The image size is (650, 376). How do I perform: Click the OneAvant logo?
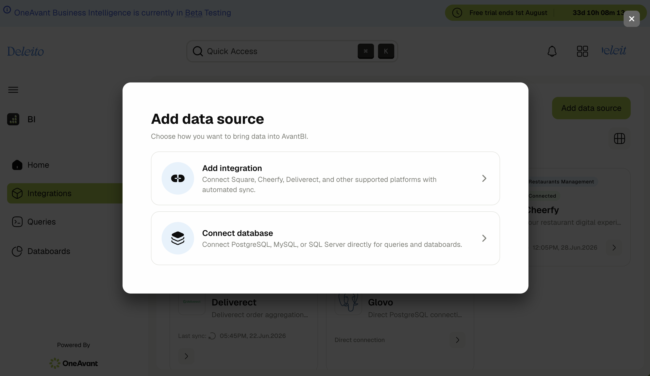(74, 363)
